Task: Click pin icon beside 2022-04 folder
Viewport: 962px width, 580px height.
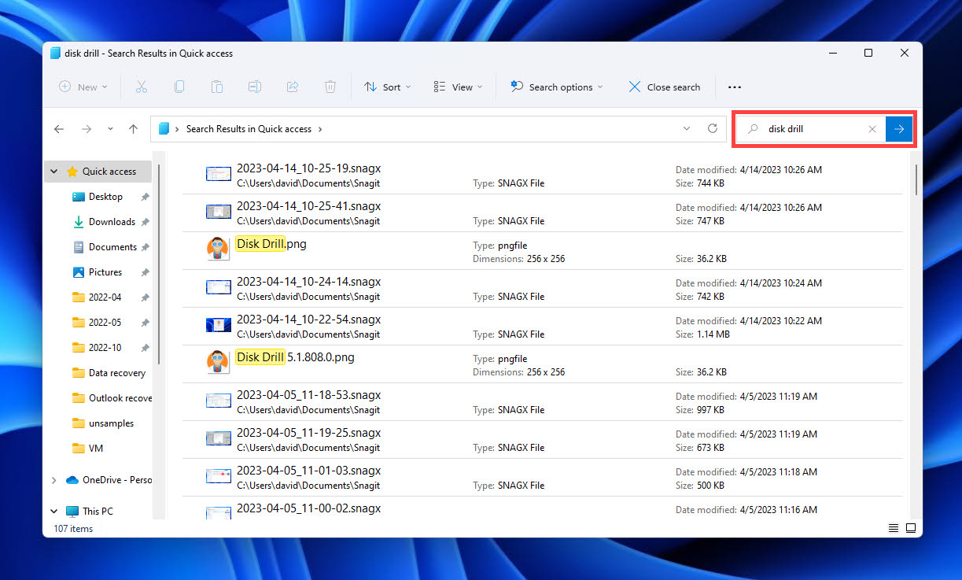Action: tap(145, 297)
